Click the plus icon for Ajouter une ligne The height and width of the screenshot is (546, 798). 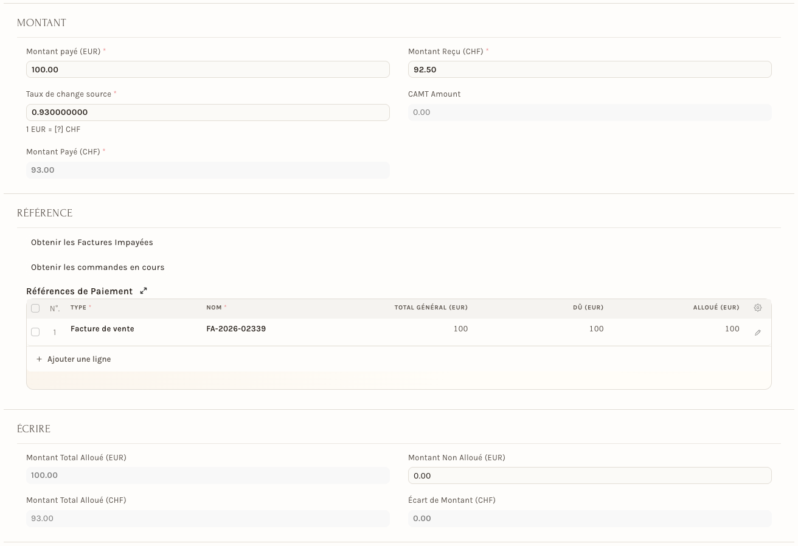click(40, 359)
